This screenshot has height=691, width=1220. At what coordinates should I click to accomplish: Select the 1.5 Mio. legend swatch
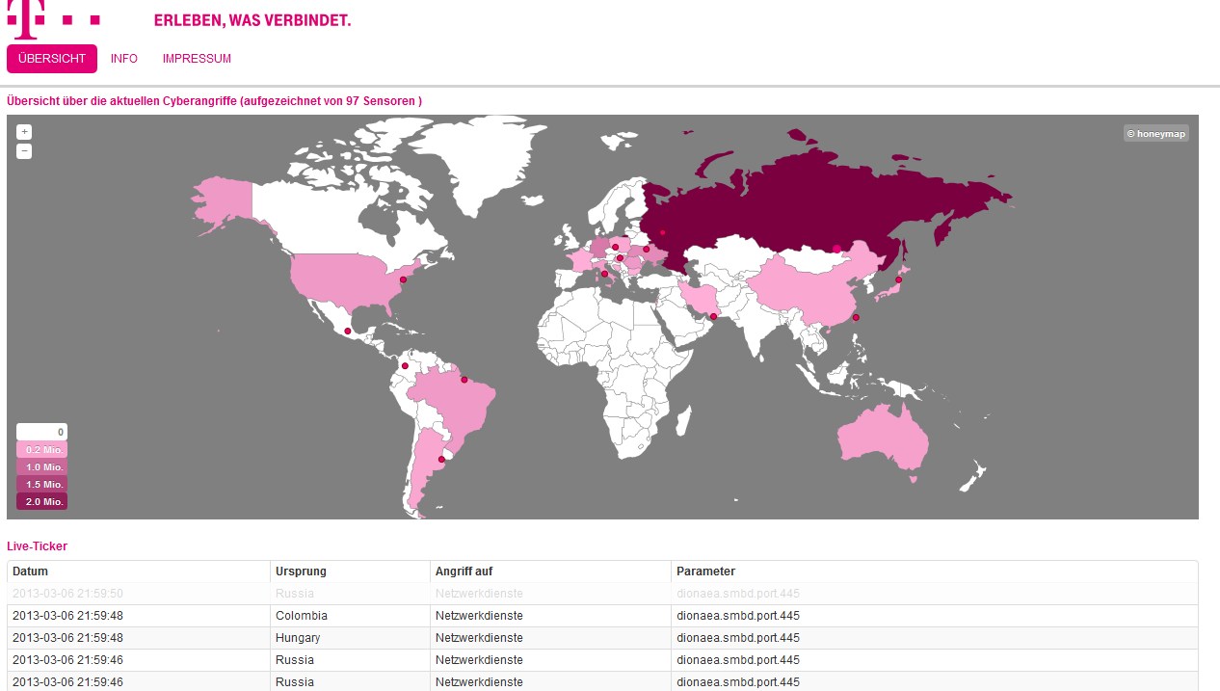[42, 485]
